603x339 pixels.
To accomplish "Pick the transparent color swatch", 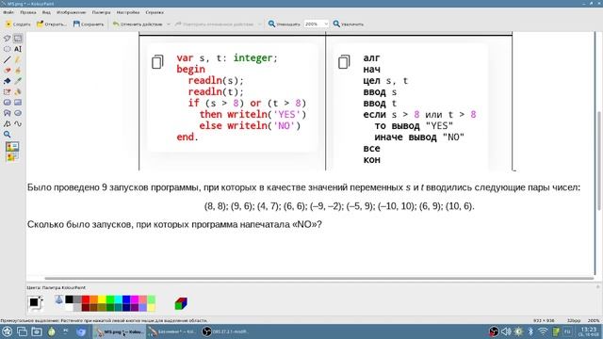I will [x=58, y=299].
